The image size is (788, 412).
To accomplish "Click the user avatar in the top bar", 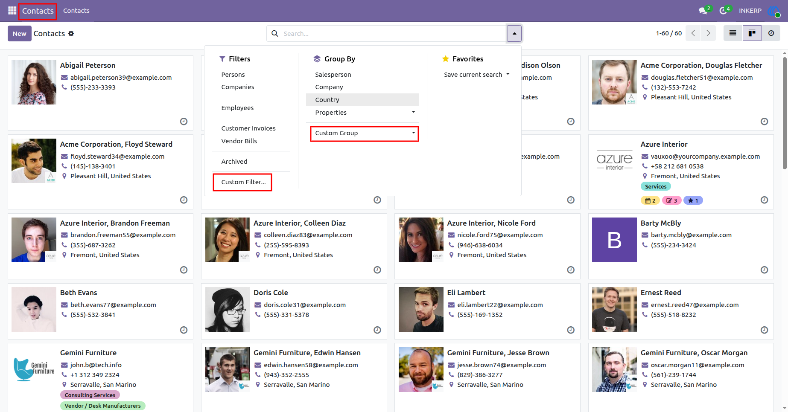I will pyautogui.click(x=774, y=11).
